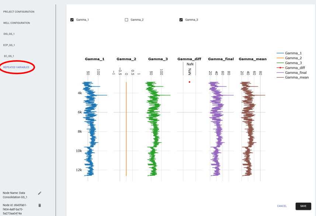Toggle Gamma_diff in the chart legend
Screen dimensions: 316x216
pyautogui.click(x=293, y=67)
